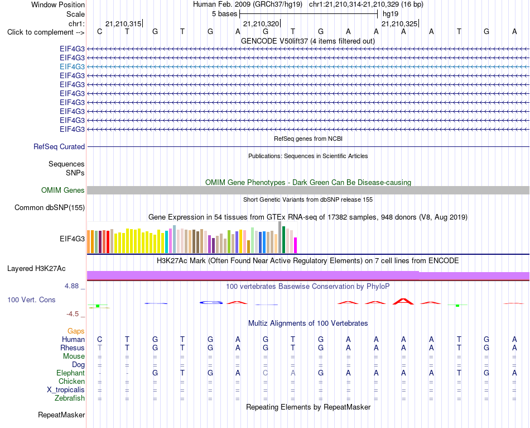The height and width of the screenshot is (428, 530).
Task: Open the Layered H3K27Ac track label
Action: (36, 269)
